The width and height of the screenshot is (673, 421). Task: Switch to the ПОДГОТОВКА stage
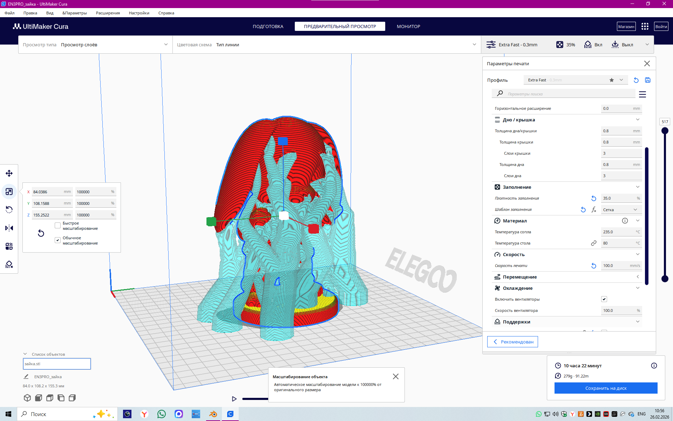tap(268, 26)
